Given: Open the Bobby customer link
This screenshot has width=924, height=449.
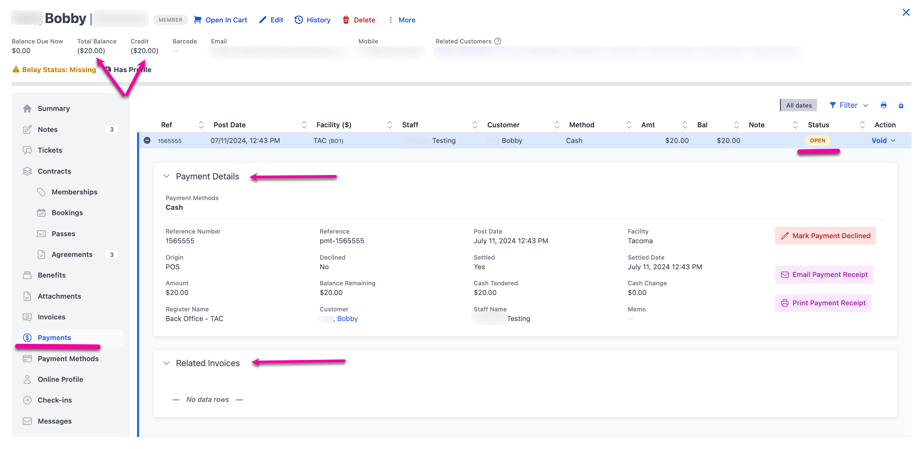Looking at the screenshot, I should (347, 319).
